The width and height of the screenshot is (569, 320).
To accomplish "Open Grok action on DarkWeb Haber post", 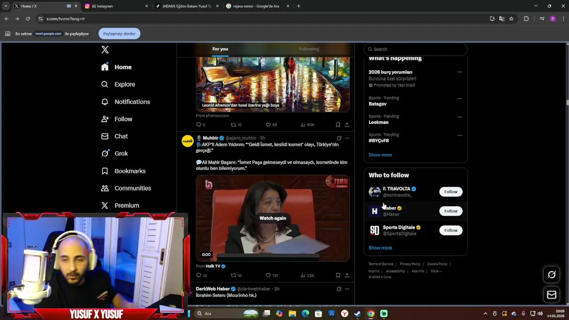I will pyautogui.click(x=339, y=289).
